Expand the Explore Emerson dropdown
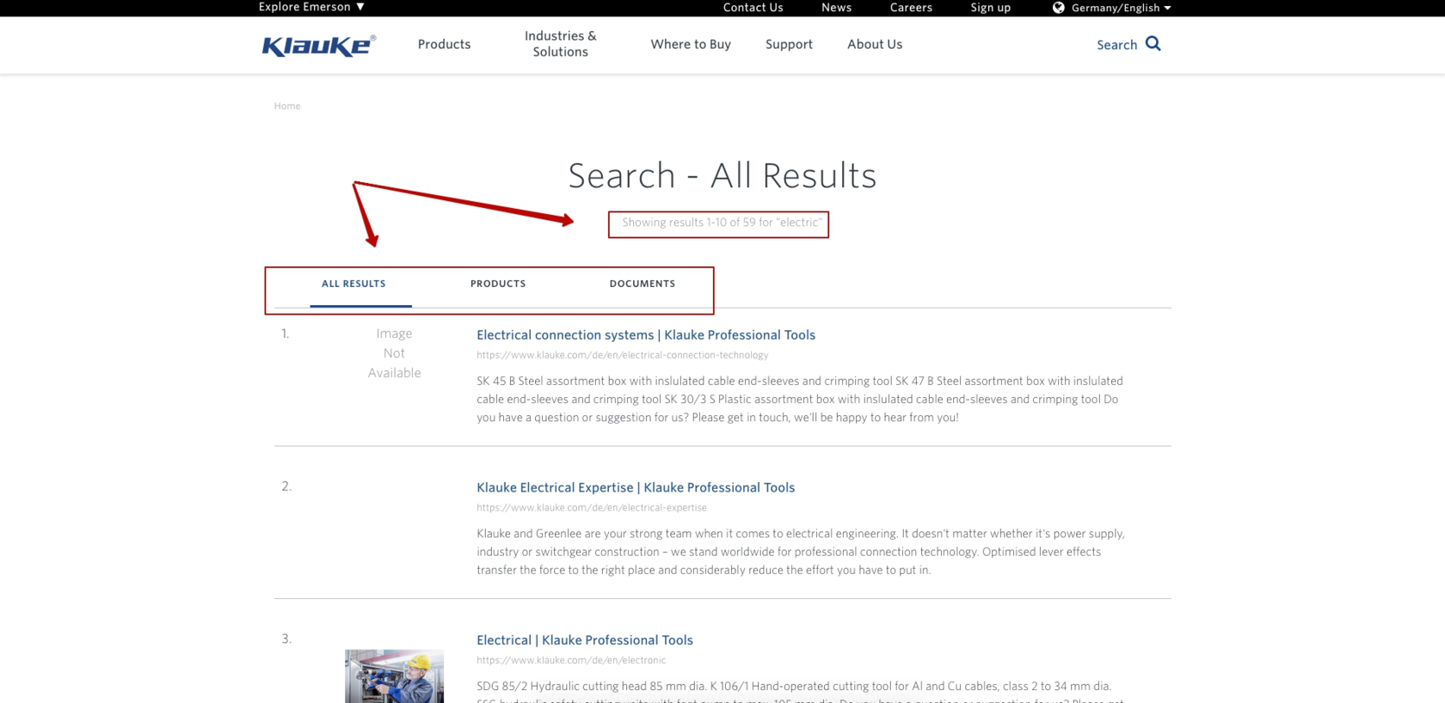Screen dimensions: 1445x703 point(311,7)
